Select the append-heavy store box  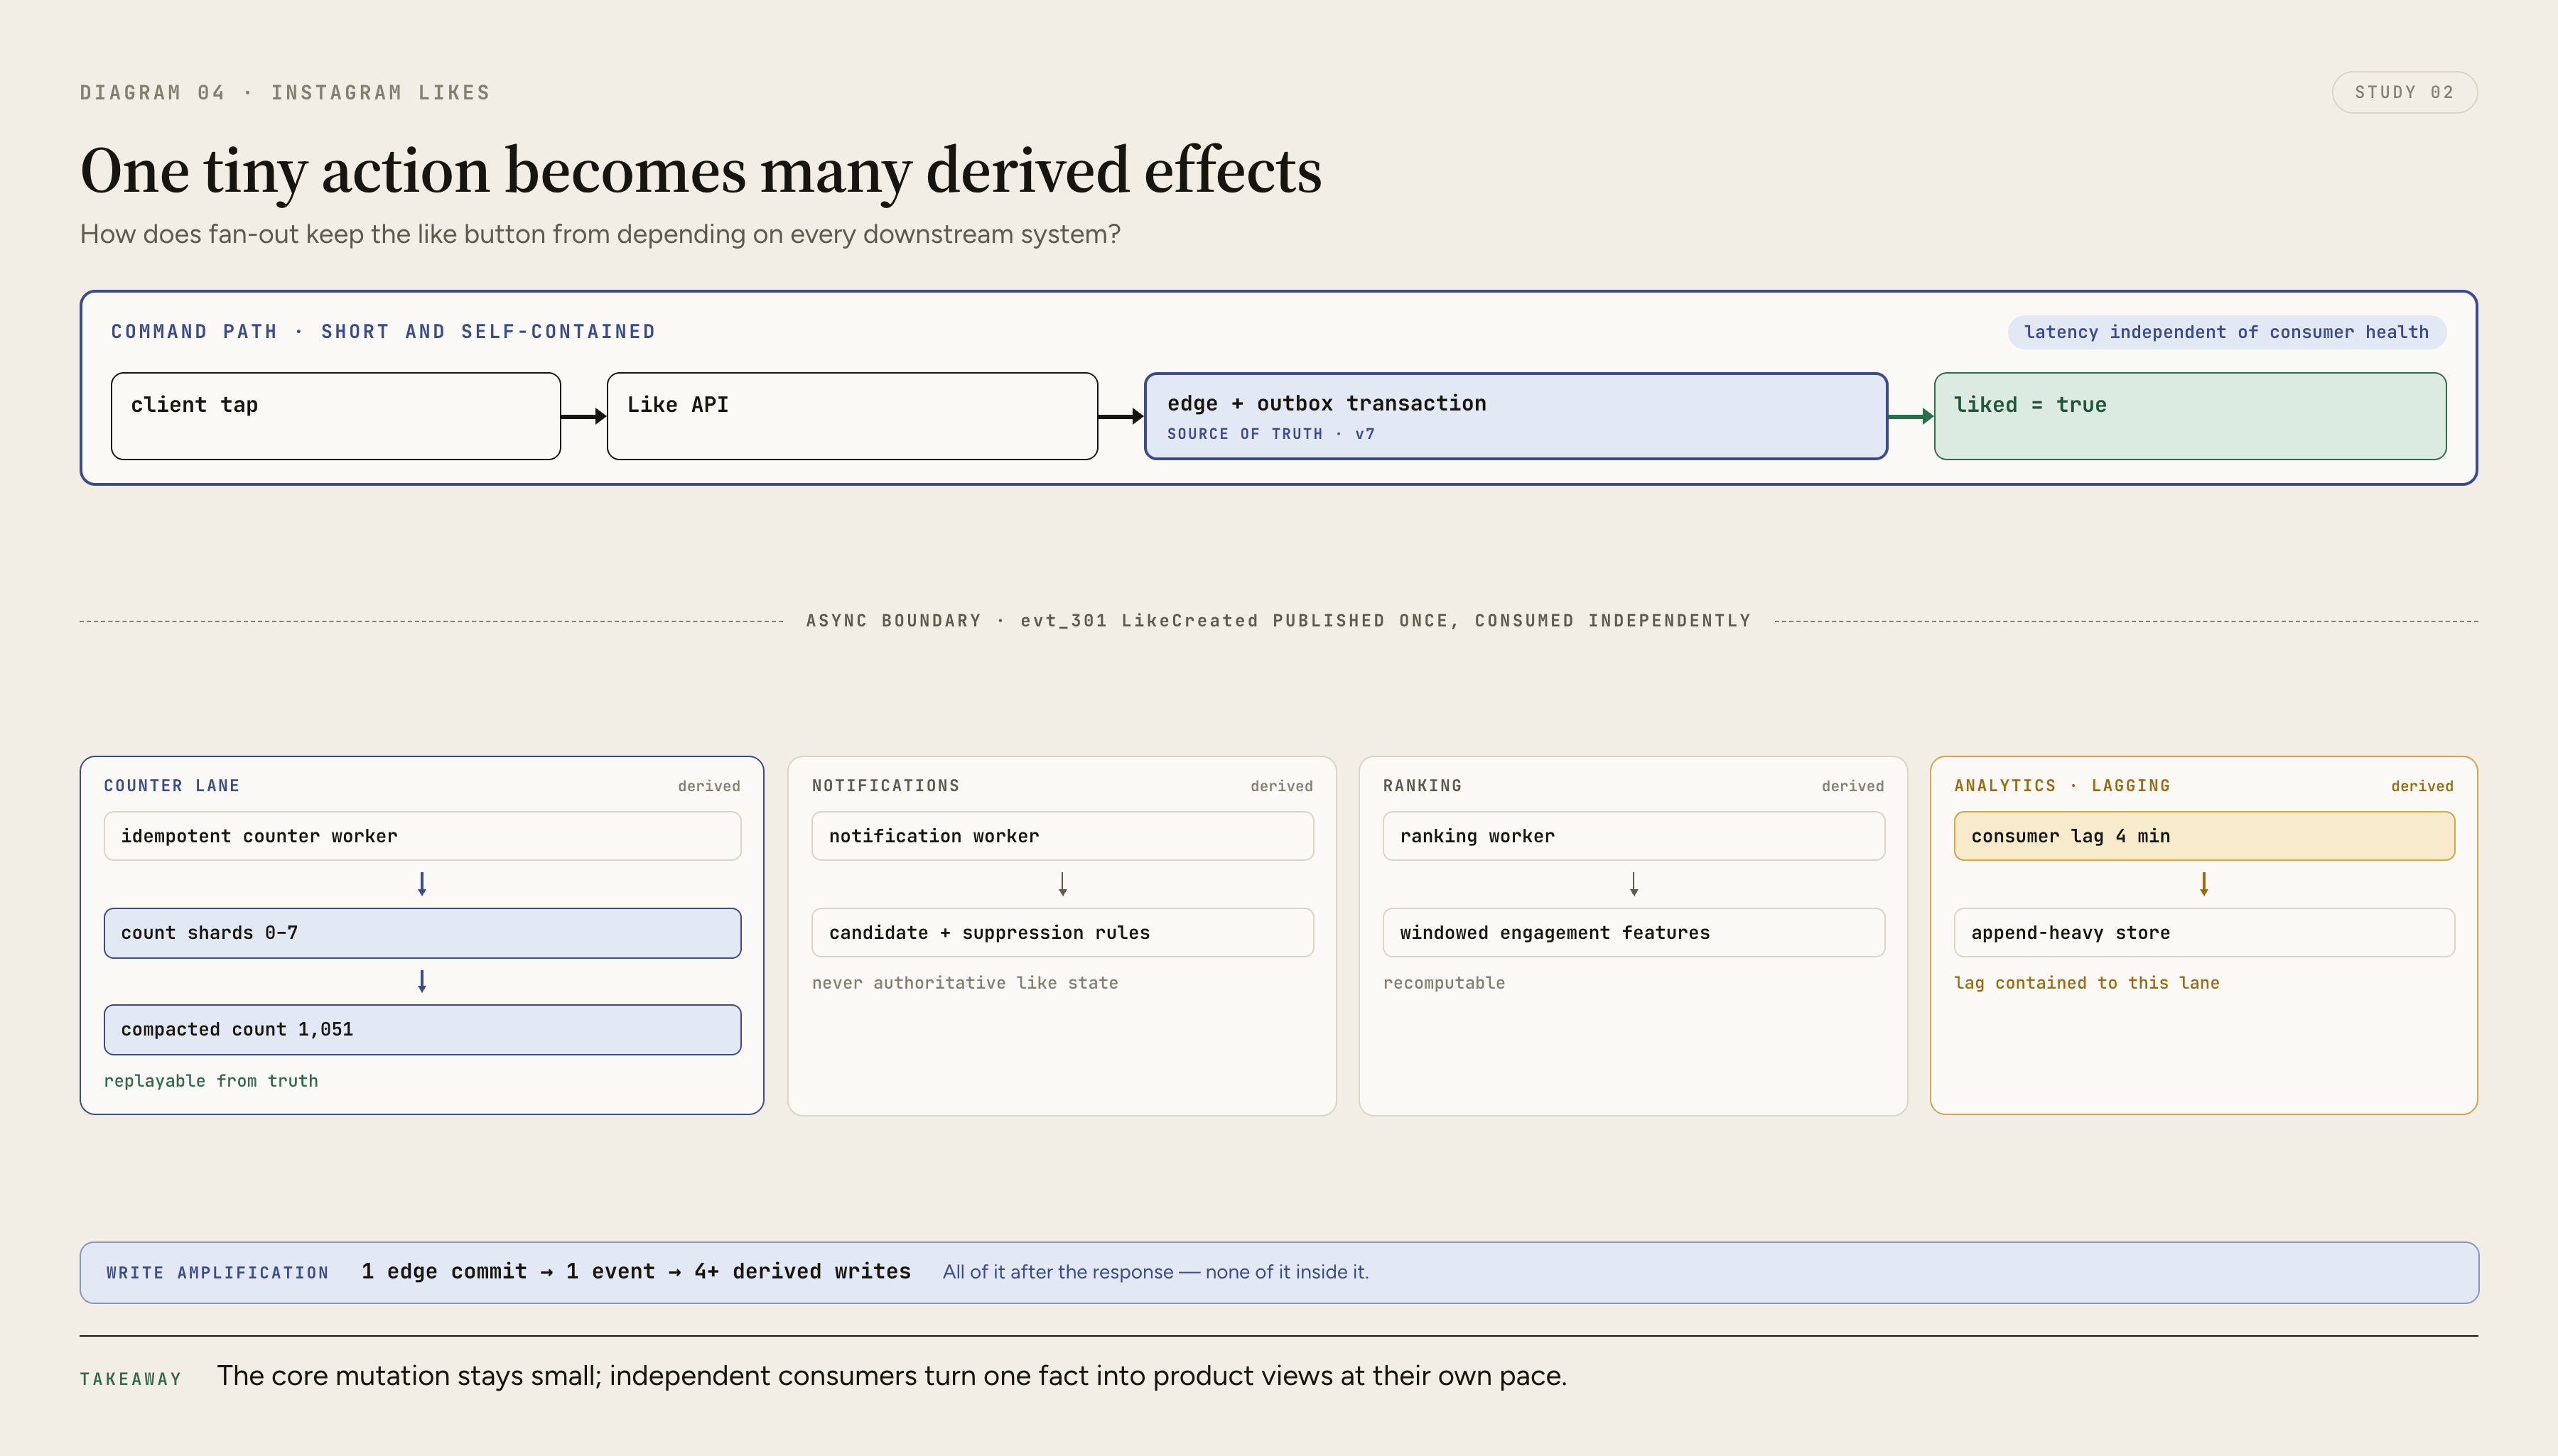2204,933
